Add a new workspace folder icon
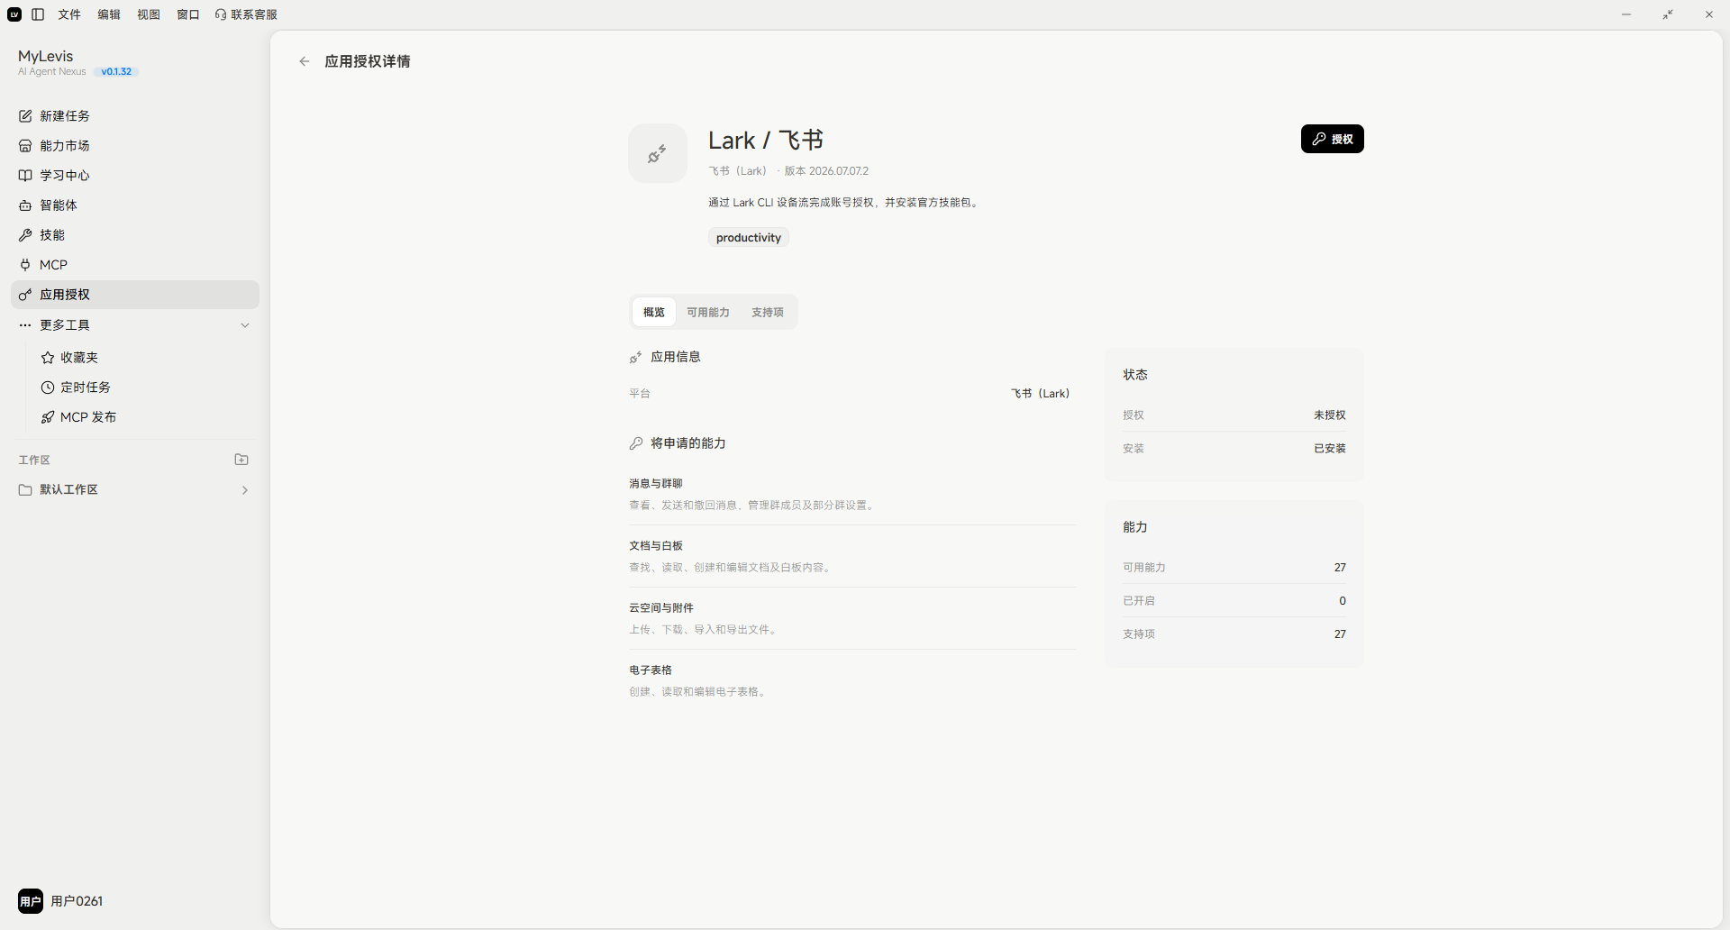Viewport: 1730px width, 930px height. pyautogui.click(x=241, y=460)
